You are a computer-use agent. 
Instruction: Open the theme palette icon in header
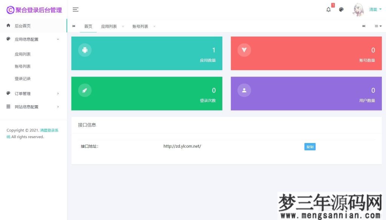341,9
